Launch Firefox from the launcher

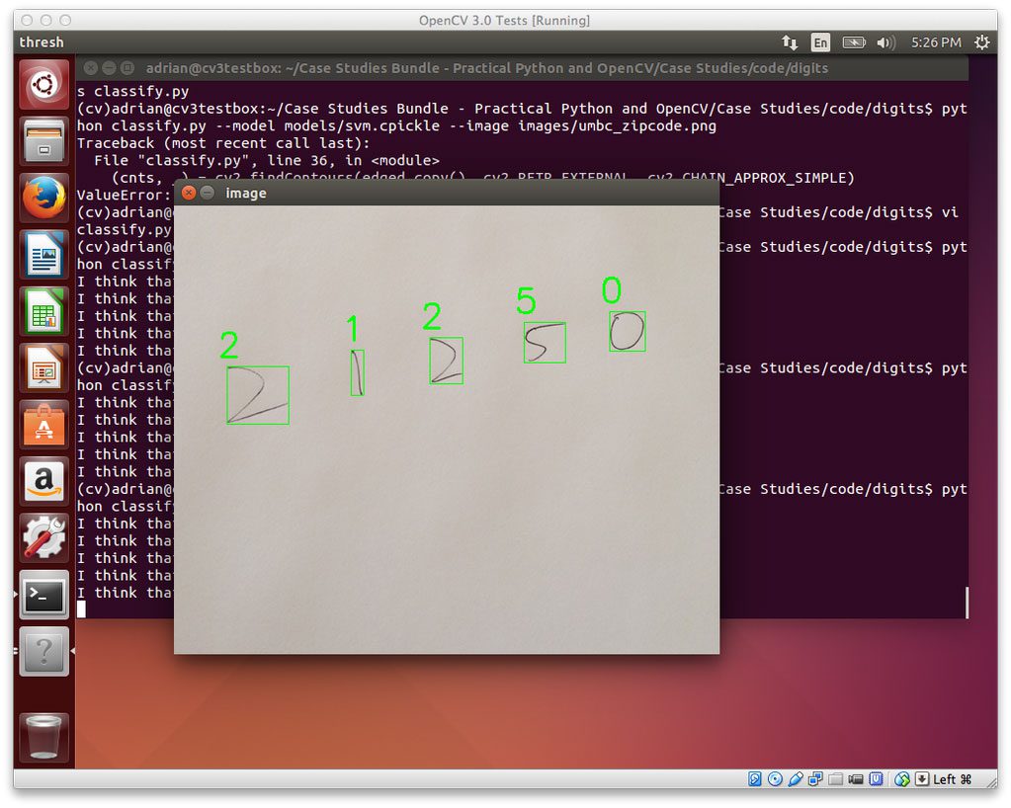43,197
